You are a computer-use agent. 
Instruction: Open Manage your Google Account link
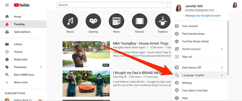203,16
